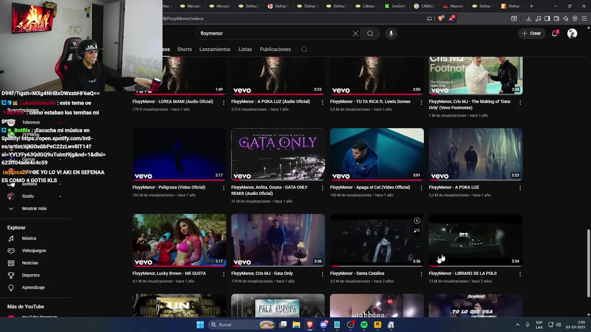Open video title FloyyMenor - Santa Catalina
Viewport: 591px width, 332px height.
pos(357,273)
